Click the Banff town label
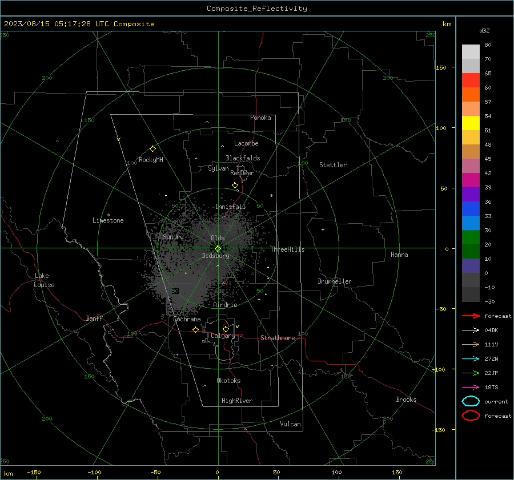The width and height of the screenshot is (514, 480). click(94, 318)
